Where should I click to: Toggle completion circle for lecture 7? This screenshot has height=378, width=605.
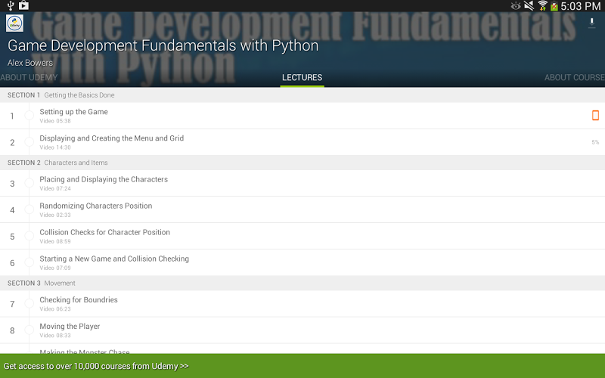(29, 304)
